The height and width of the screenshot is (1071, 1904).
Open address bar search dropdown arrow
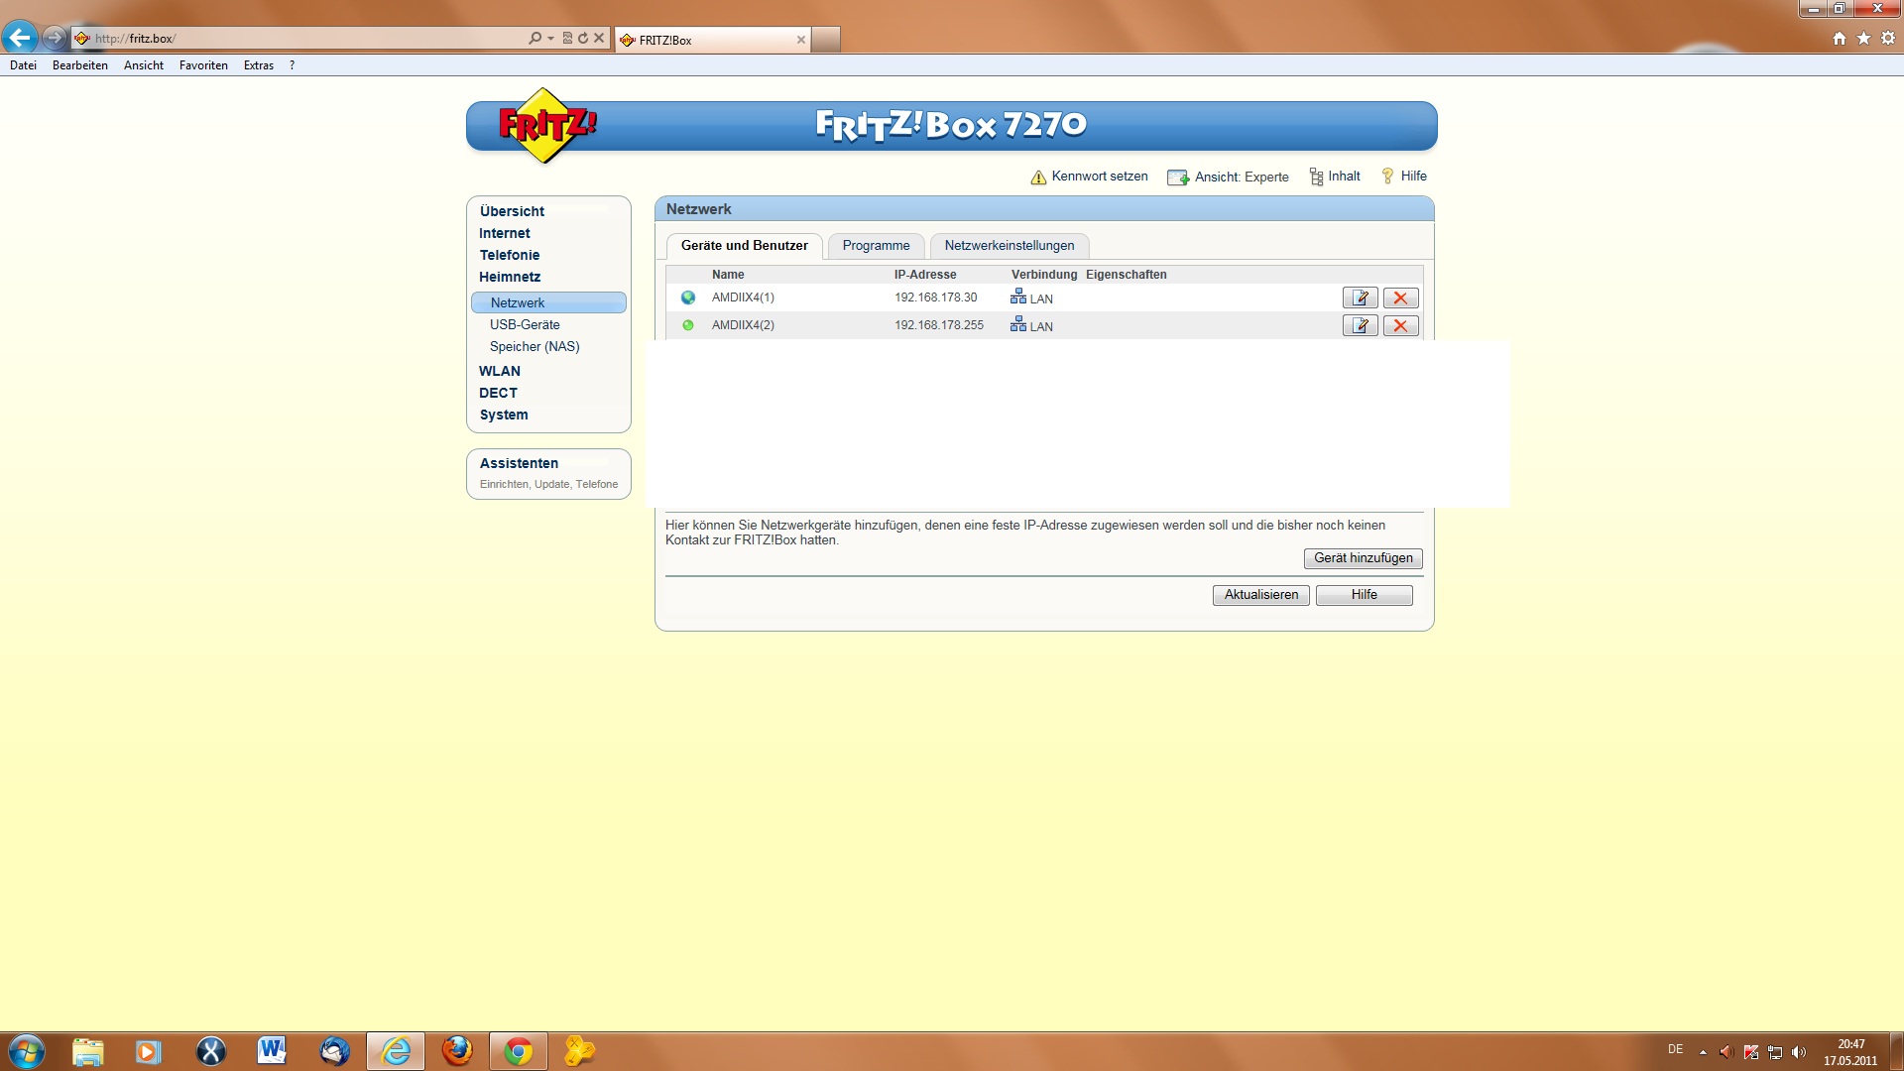pos(550,38)
